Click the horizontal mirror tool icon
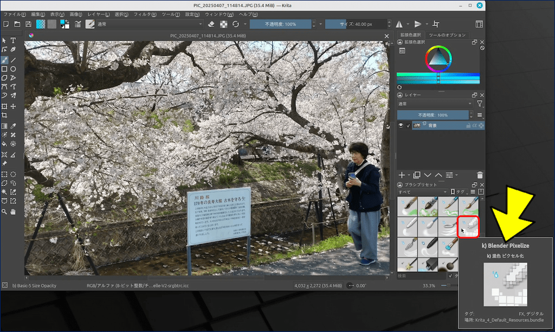Viewport: 555px width, 332px height. 399,24
